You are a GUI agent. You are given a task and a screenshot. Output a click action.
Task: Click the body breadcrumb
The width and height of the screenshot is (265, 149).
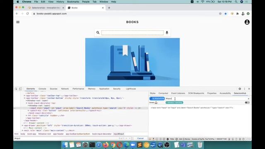(23, 134)
